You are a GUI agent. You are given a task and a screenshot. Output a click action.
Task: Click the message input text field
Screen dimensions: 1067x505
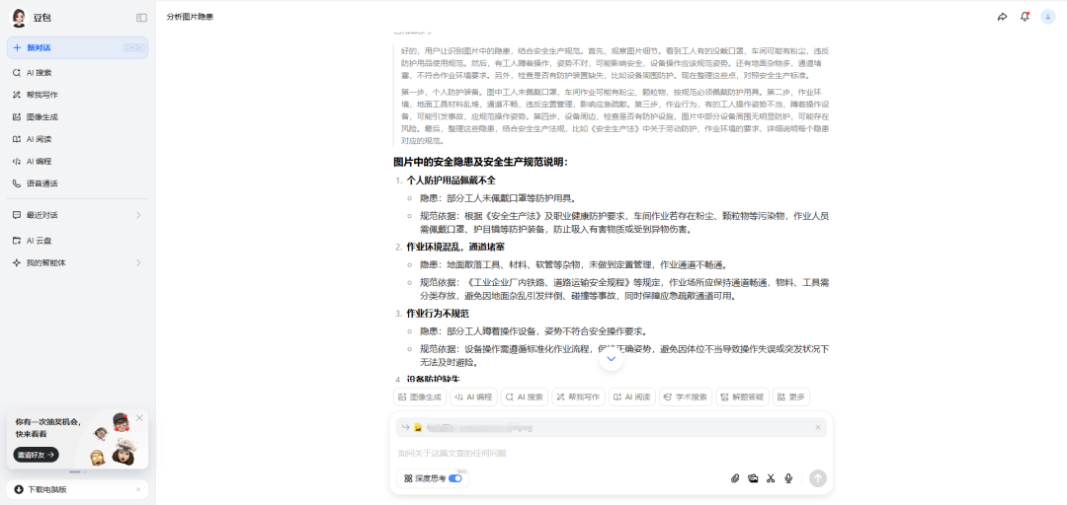593,454
